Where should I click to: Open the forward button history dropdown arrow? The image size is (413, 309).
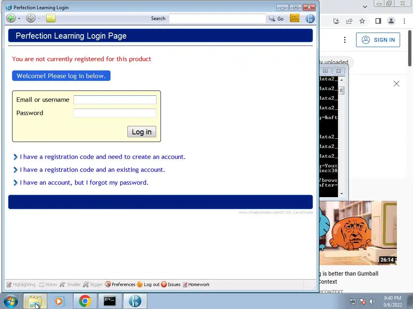(39, 19)
